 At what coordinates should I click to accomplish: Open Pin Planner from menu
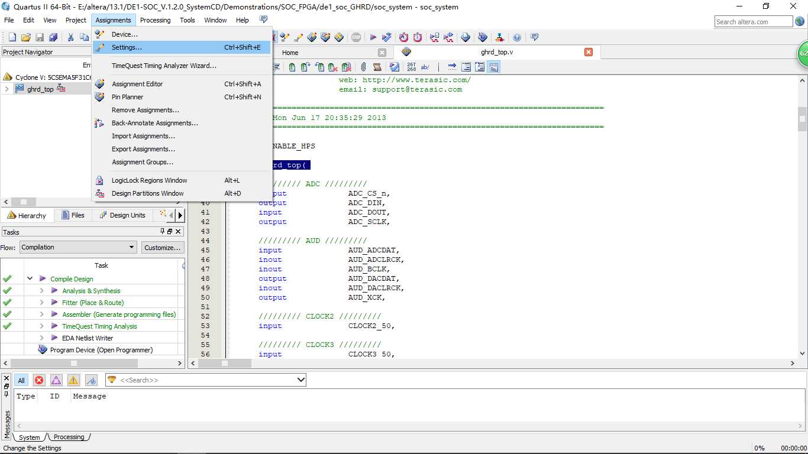[x=182, y=97]
